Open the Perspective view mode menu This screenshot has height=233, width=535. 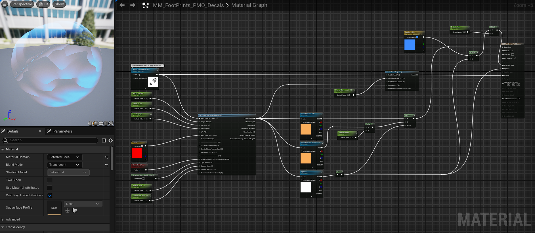[x=22, y=4]
